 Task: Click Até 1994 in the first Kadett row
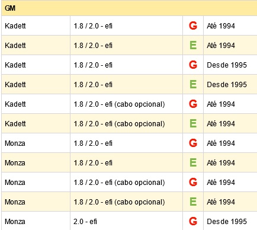tap(221, 26)
